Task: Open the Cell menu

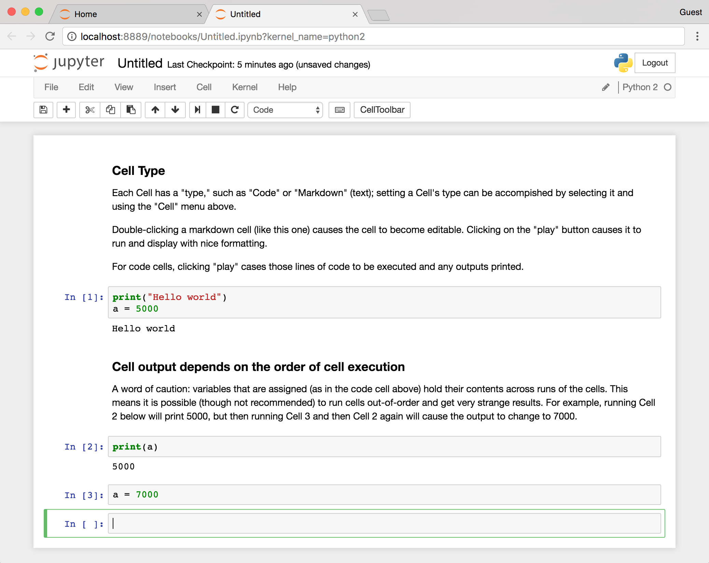Action: (x=204, y=87)
